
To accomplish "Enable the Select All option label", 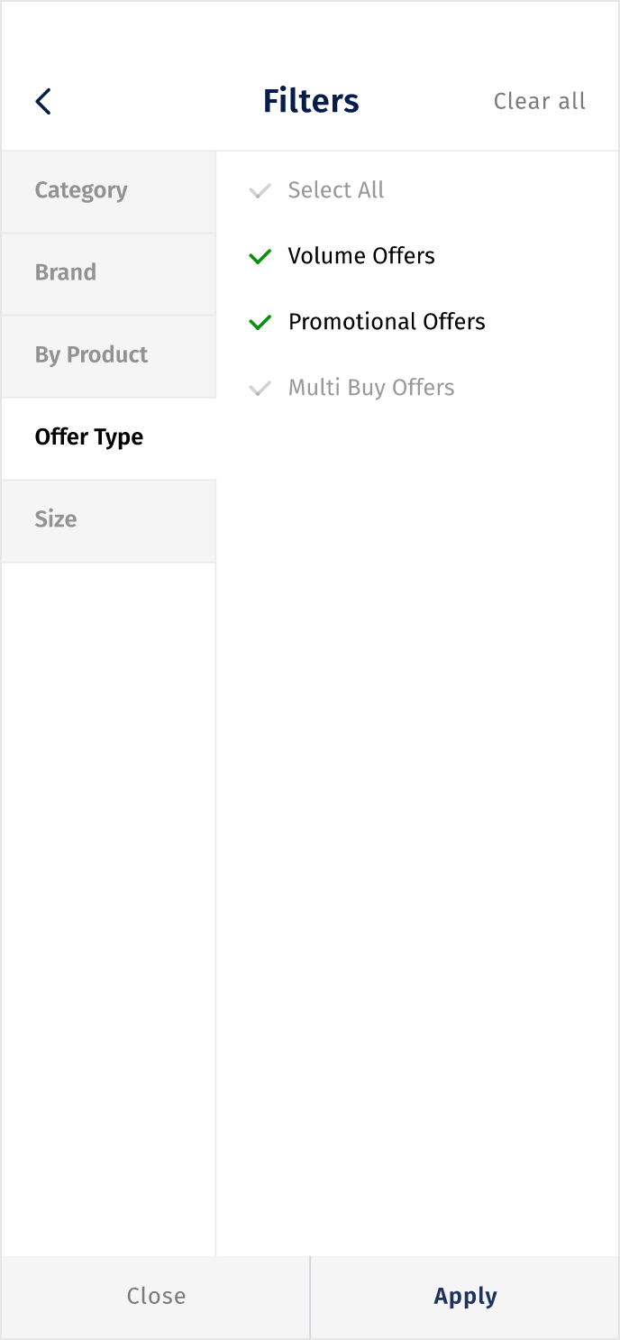I will click(336, 190).
